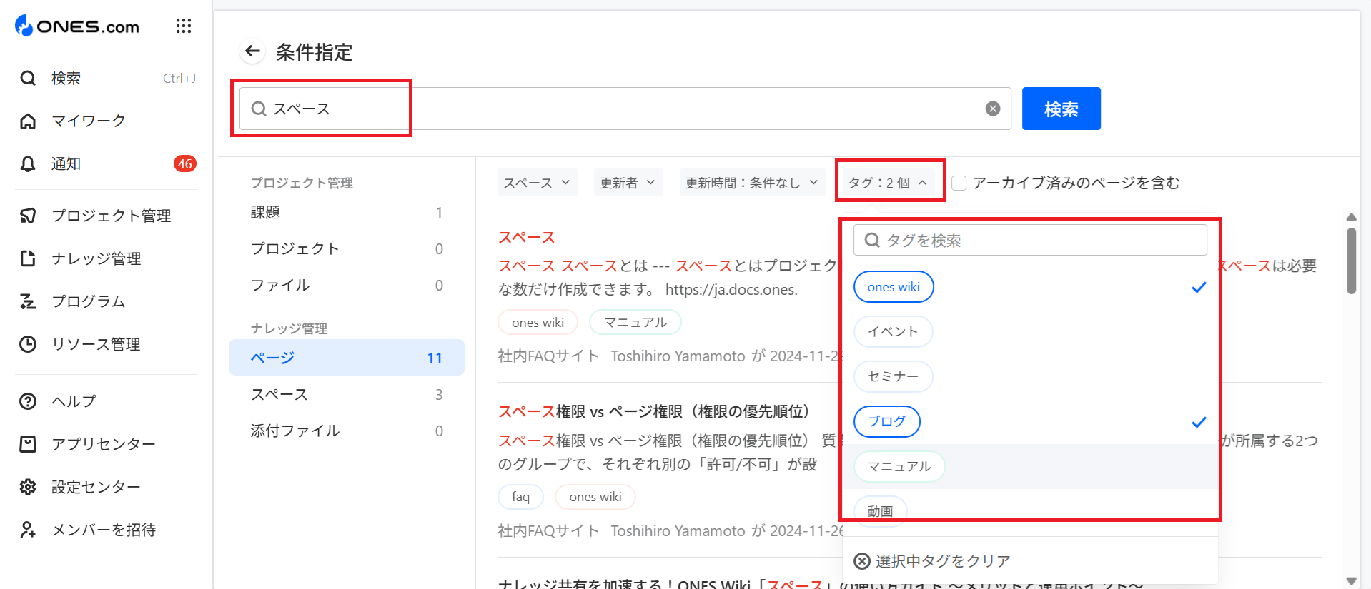Click the scrollbar down arrow
This screenshot has height=589, width=1371.
coord(1351,581)
